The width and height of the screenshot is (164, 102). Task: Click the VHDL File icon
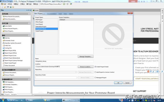coord(4,46)
